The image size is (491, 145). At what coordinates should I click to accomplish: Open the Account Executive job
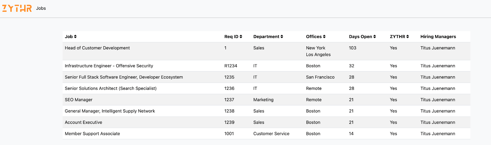click(83, 123)
